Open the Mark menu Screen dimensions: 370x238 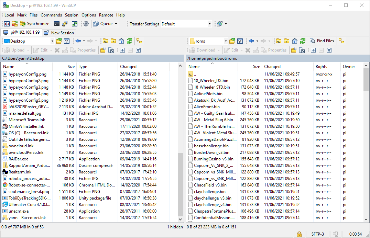(x=22, y=15)
